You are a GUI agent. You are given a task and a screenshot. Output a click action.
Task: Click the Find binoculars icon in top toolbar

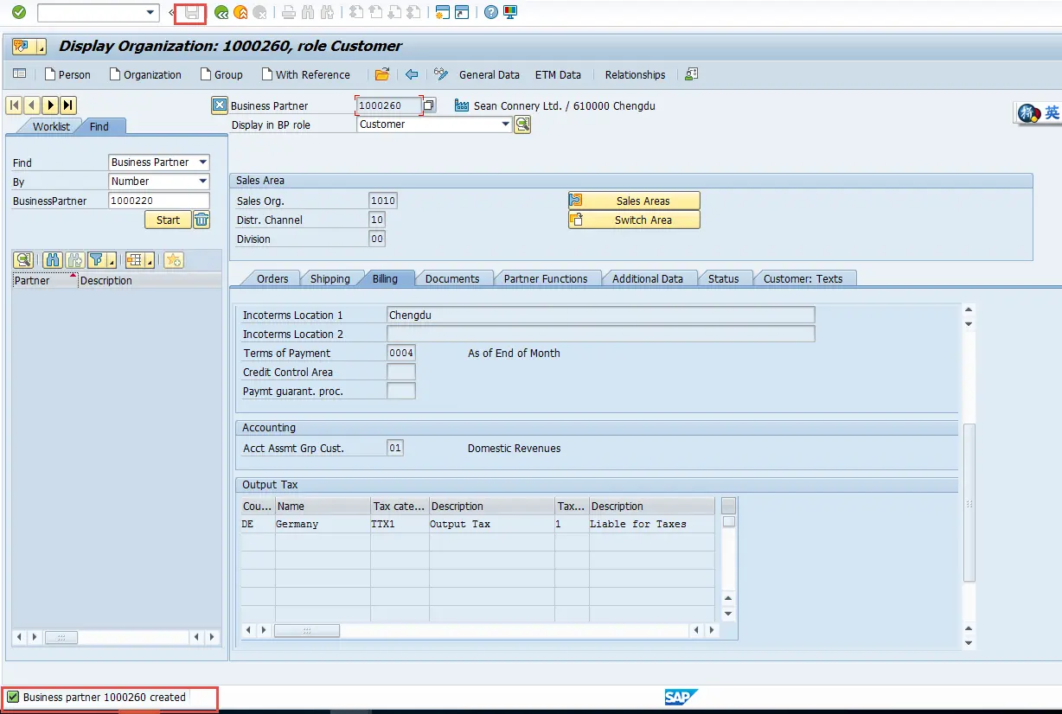coord(308,12)
